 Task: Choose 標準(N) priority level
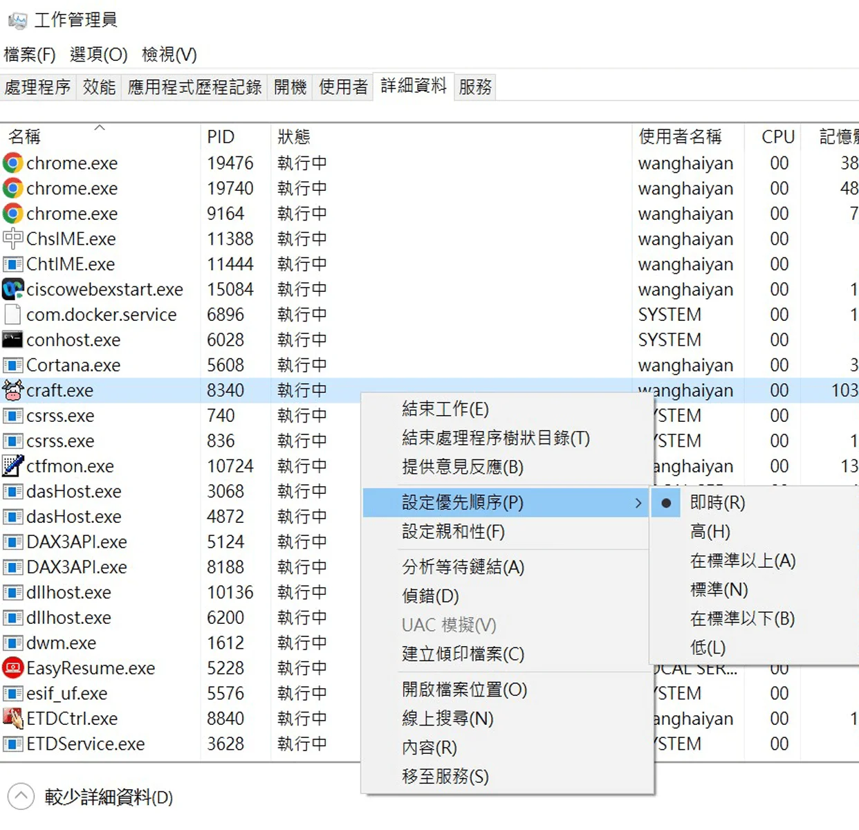(719, 590)
